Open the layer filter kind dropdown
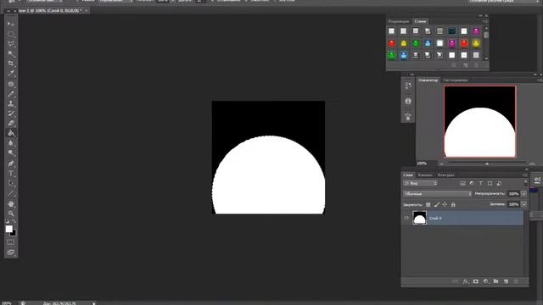543x305 pixels. coord(420,183)
